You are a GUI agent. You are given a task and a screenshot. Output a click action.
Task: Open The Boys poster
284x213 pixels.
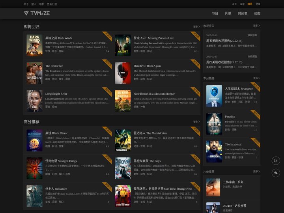pyautogui.click(x=123, y=168)
